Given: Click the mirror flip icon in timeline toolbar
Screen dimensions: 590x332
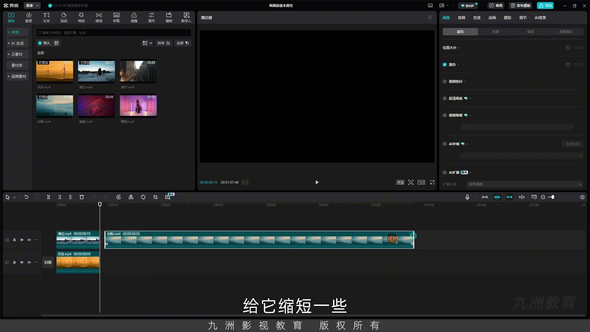Looking at the screenshot, I should point(131,197).
